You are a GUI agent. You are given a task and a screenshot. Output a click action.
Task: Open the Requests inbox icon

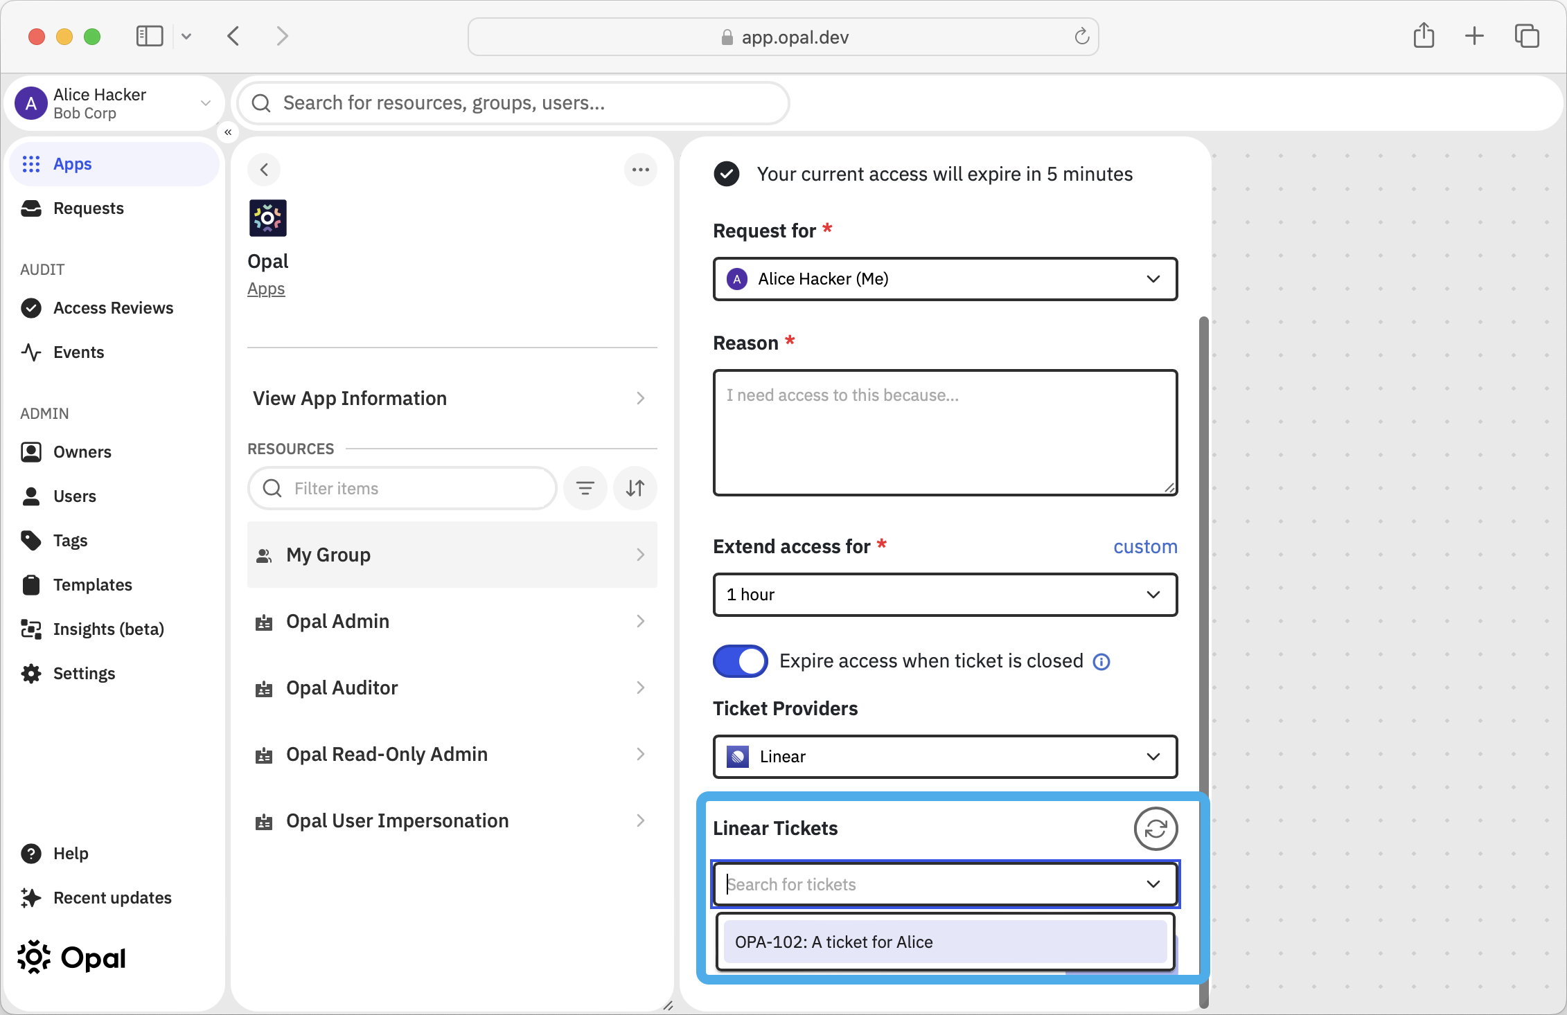click(31, 208)
